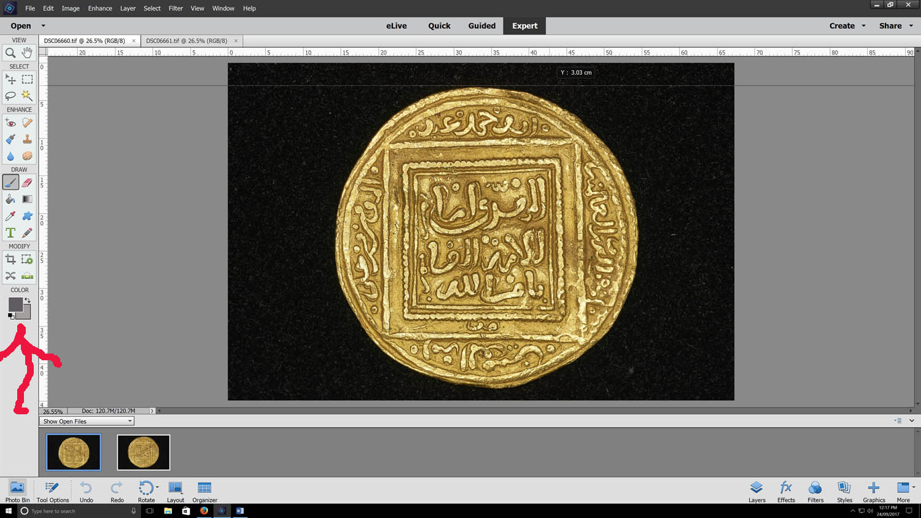The width and height of the screenshot is (921, 518).
Task: Select the Clone Stamp tool
Action: (x=27, y=139)
